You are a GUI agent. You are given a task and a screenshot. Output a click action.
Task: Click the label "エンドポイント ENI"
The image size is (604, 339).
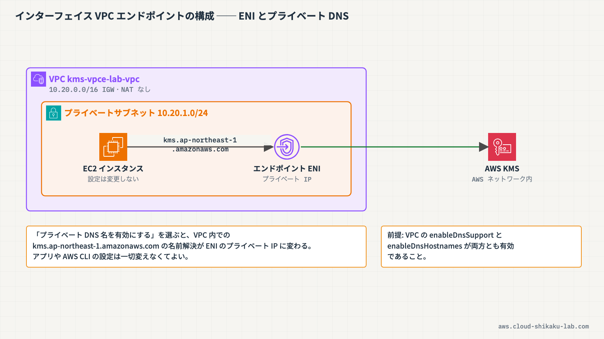click(287, 169)
